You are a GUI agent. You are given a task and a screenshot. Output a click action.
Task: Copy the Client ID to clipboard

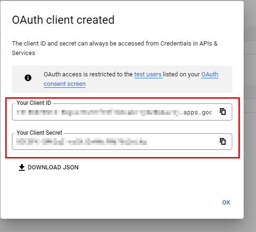(x=223, y=112)
